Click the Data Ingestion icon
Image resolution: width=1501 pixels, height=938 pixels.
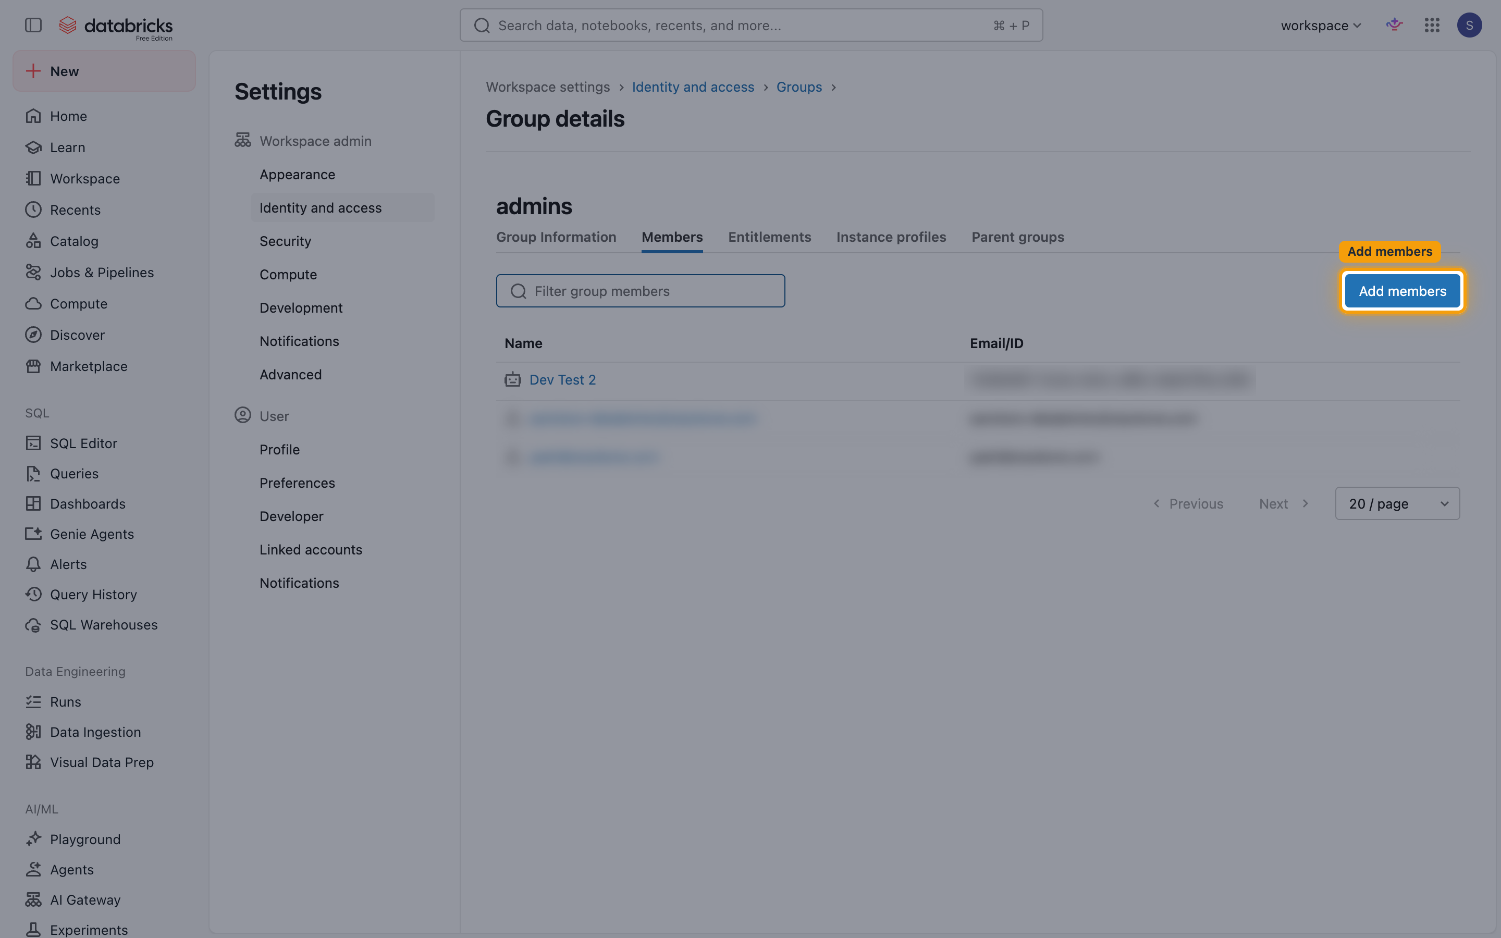[x=33, y=732]
